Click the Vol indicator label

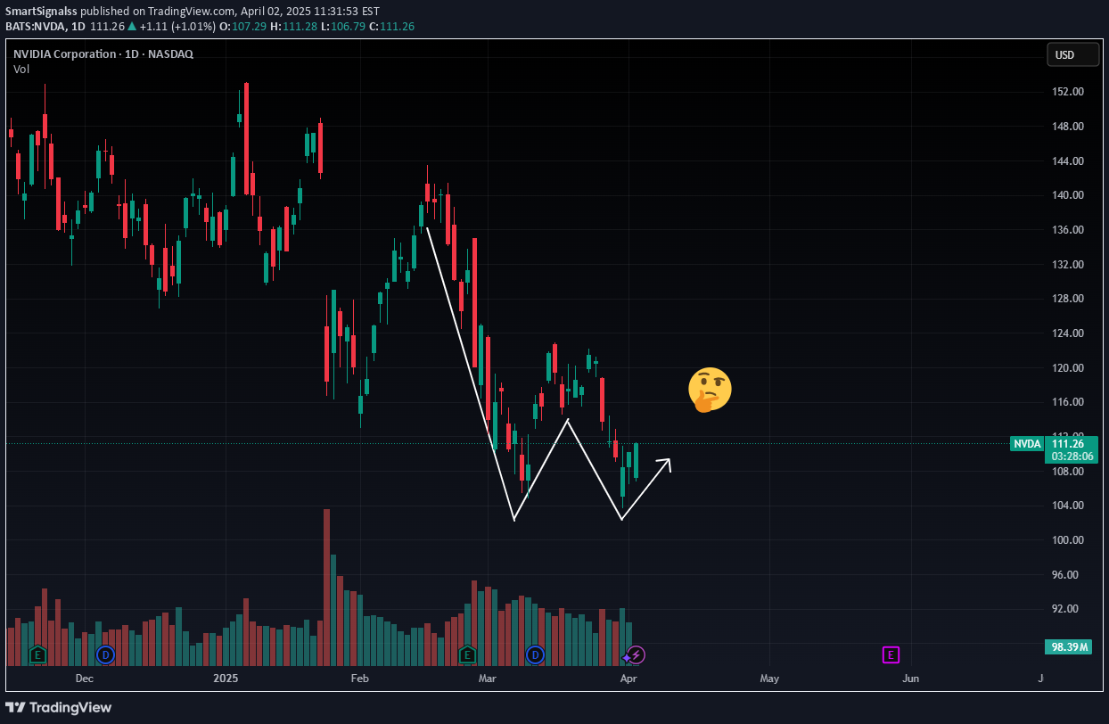pos(21,69)
